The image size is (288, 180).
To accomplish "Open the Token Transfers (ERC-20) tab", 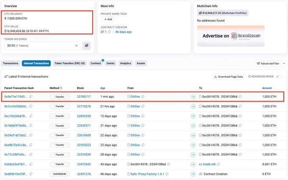I will [x=69, y=64].
